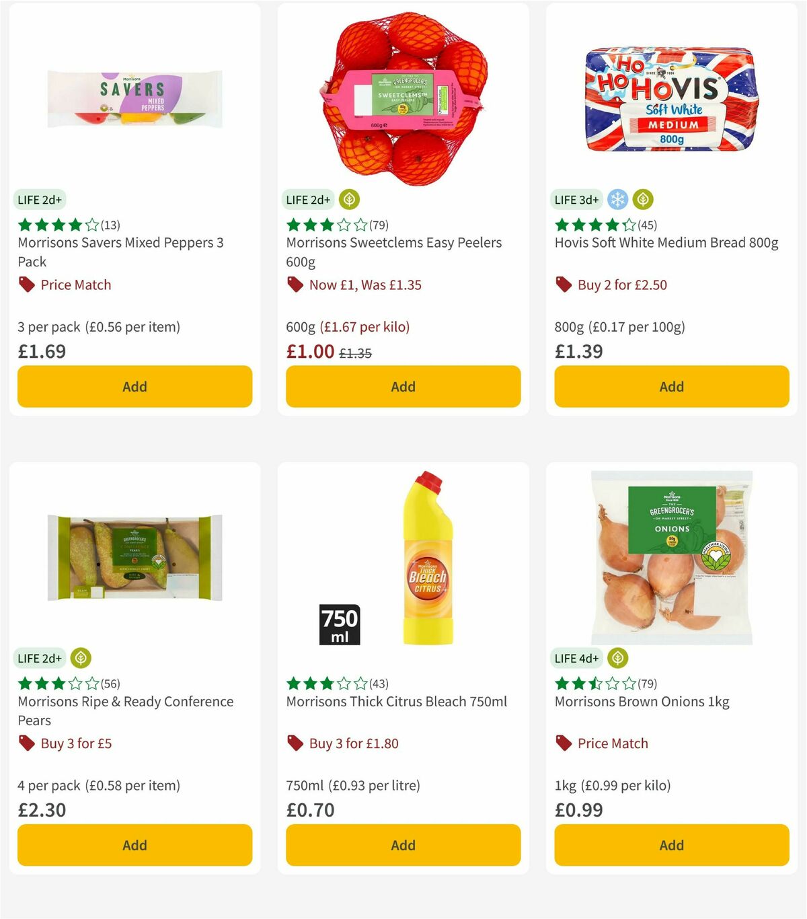Click the snowflake freezable icon on Hovis bread

coord(617,199)
